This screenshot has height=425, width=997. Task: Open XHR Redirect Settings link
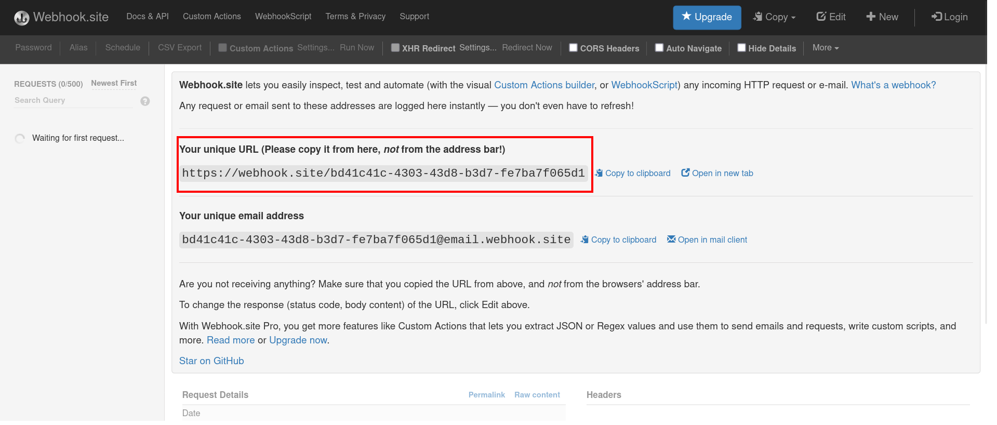478,48
